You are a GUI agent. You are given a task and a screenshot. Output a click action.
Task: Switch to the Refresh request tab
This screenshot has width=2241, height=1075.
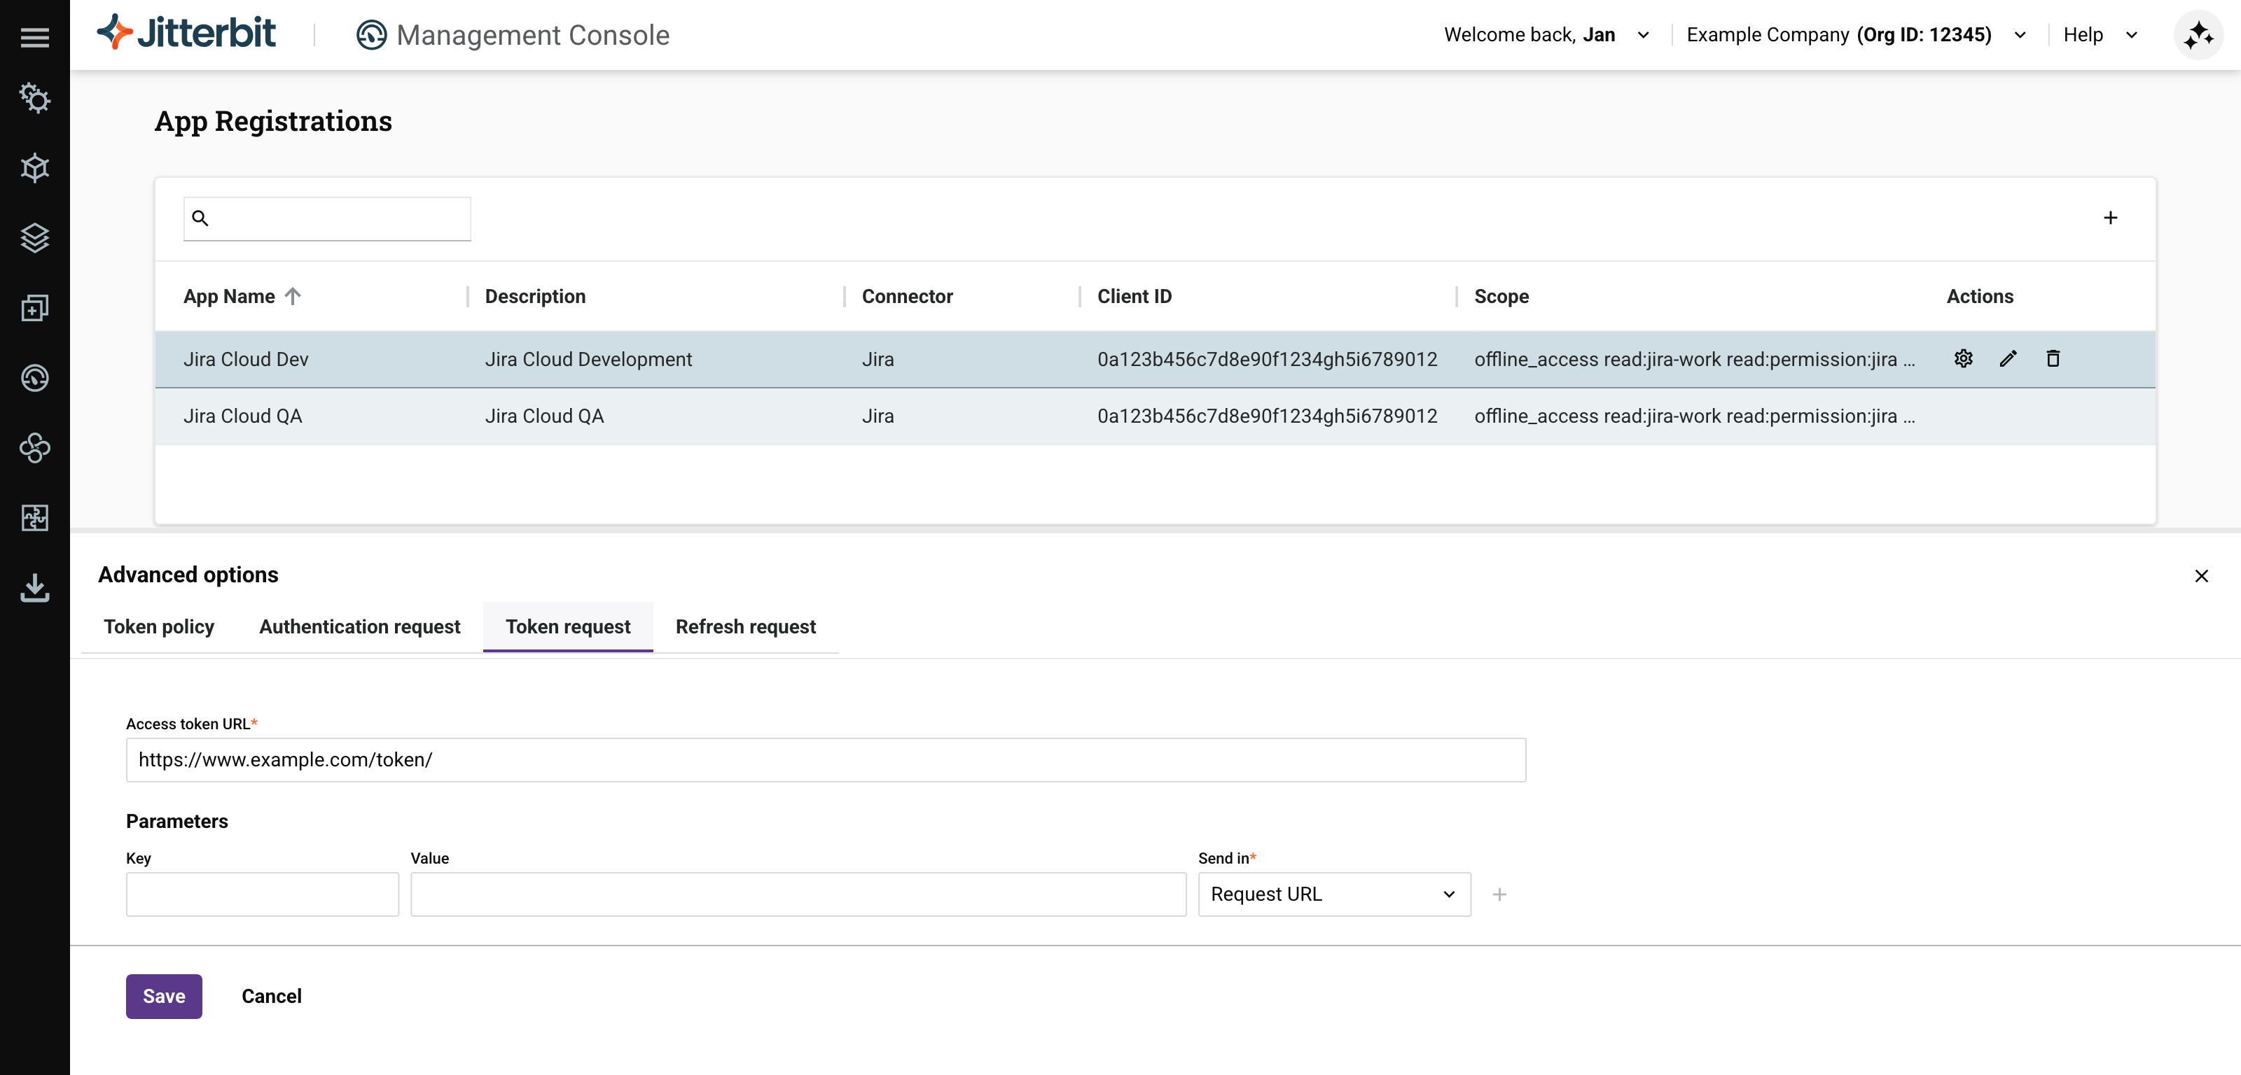746,626
